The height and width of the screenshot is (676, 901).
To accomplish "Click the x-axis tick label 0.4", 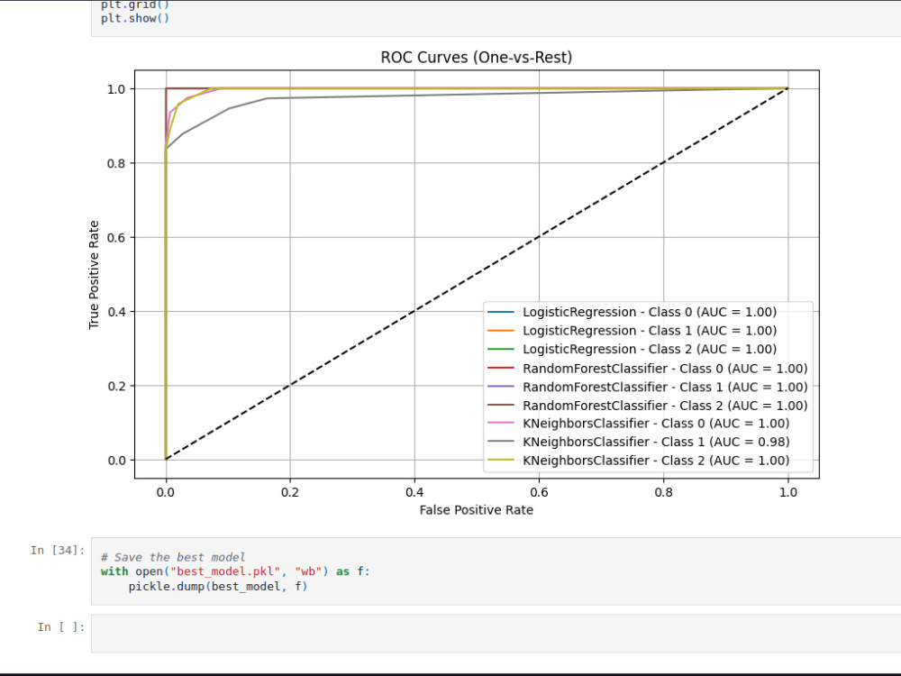I will (414, 493).
